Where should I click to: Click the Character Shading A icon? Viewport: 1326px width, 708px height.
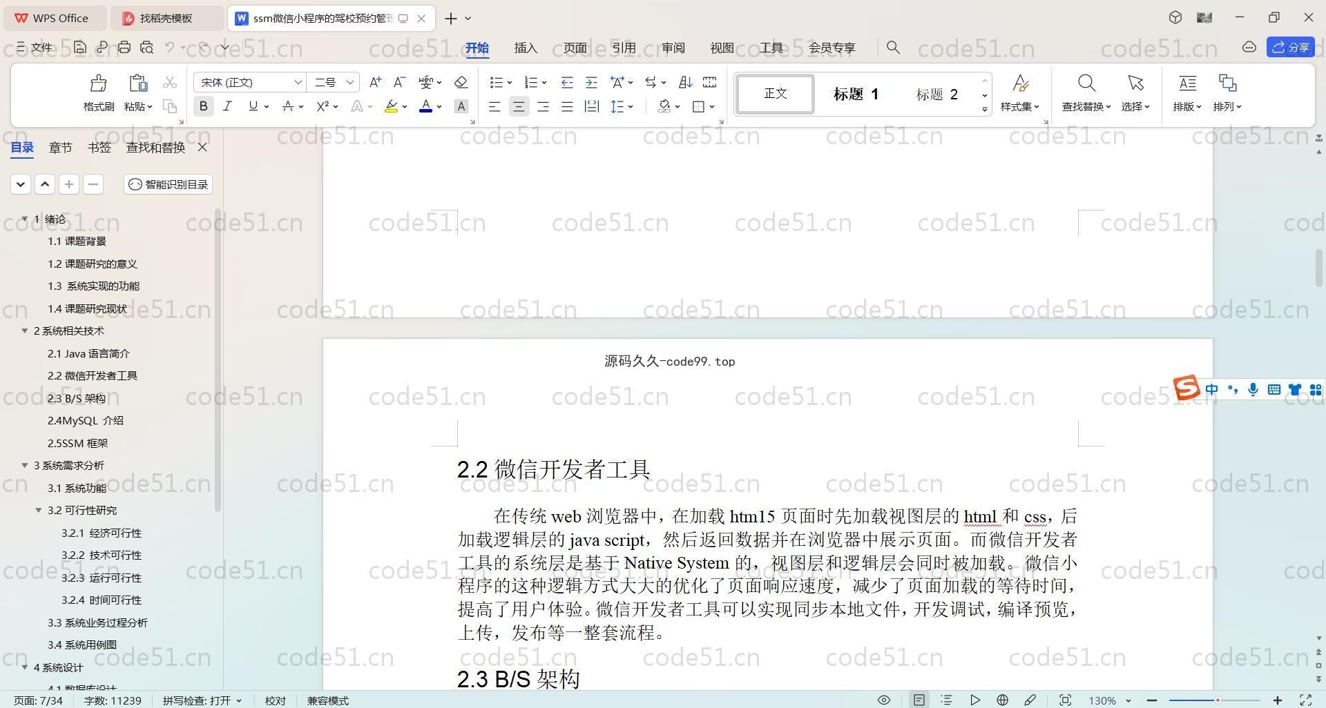tap(461, 106)
